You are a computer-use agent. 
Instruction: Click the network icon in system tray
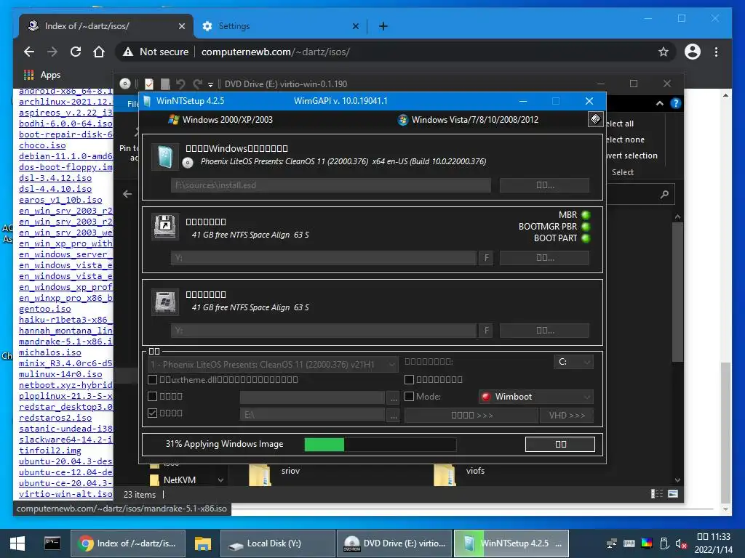tap(611, 543)
